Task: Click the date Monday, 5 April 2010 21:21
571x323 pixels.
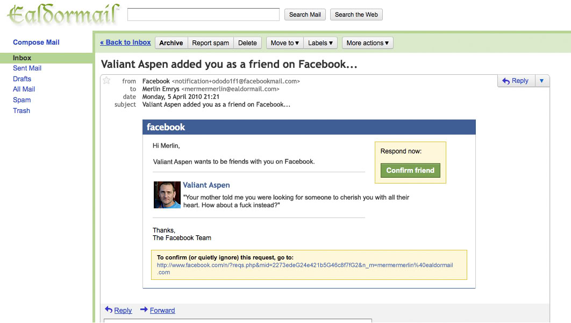Action: 181,96
